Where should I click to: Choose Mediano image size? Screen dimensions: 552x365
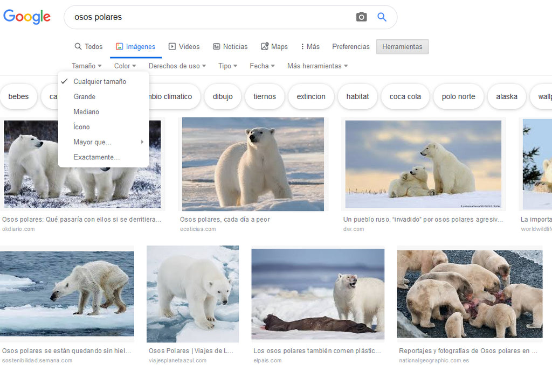pos(86,112)
